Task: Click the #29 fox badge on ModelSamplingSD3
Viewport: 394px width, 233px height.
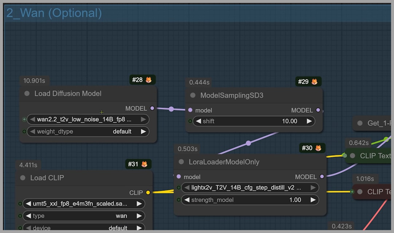Action: point(308,82)
